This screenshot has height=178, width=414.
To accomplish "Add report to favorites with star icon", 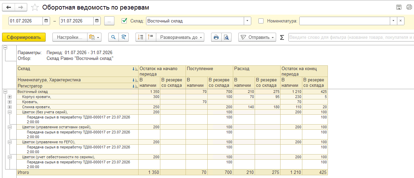I will pyautogui.click(x=34, y=7).
